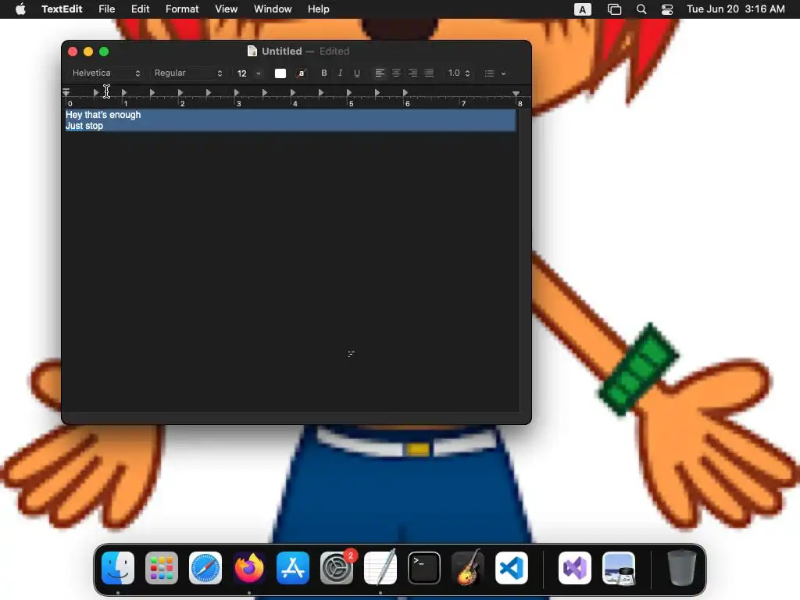Viewport: 800px width, 600px height.
Task: Switch to TextEdit icon in the Dock
Action: click(380, 568)
